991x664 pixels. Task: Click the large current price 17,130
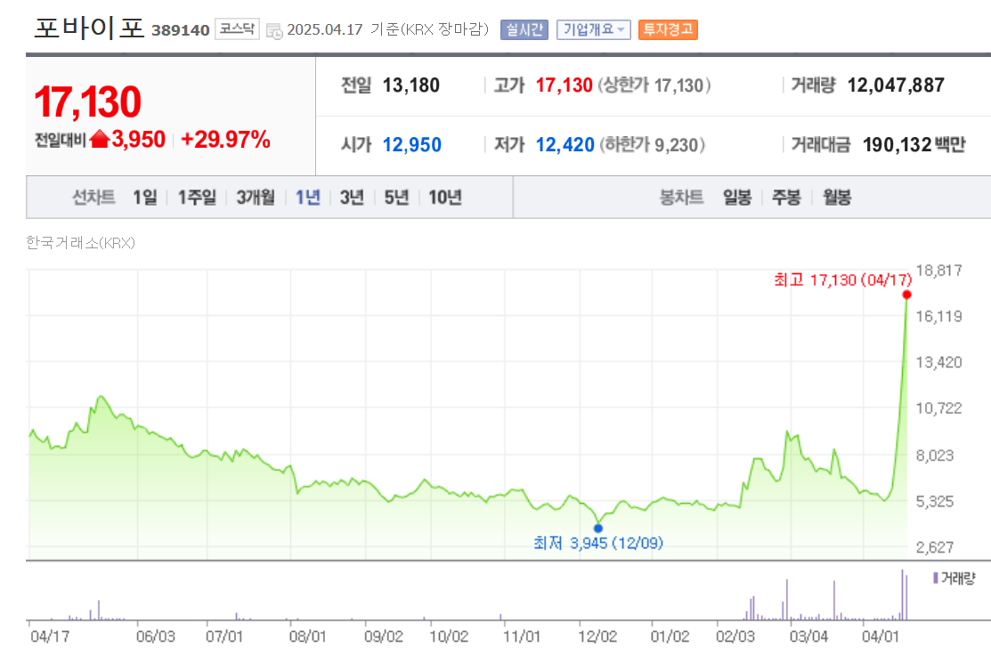87,101
